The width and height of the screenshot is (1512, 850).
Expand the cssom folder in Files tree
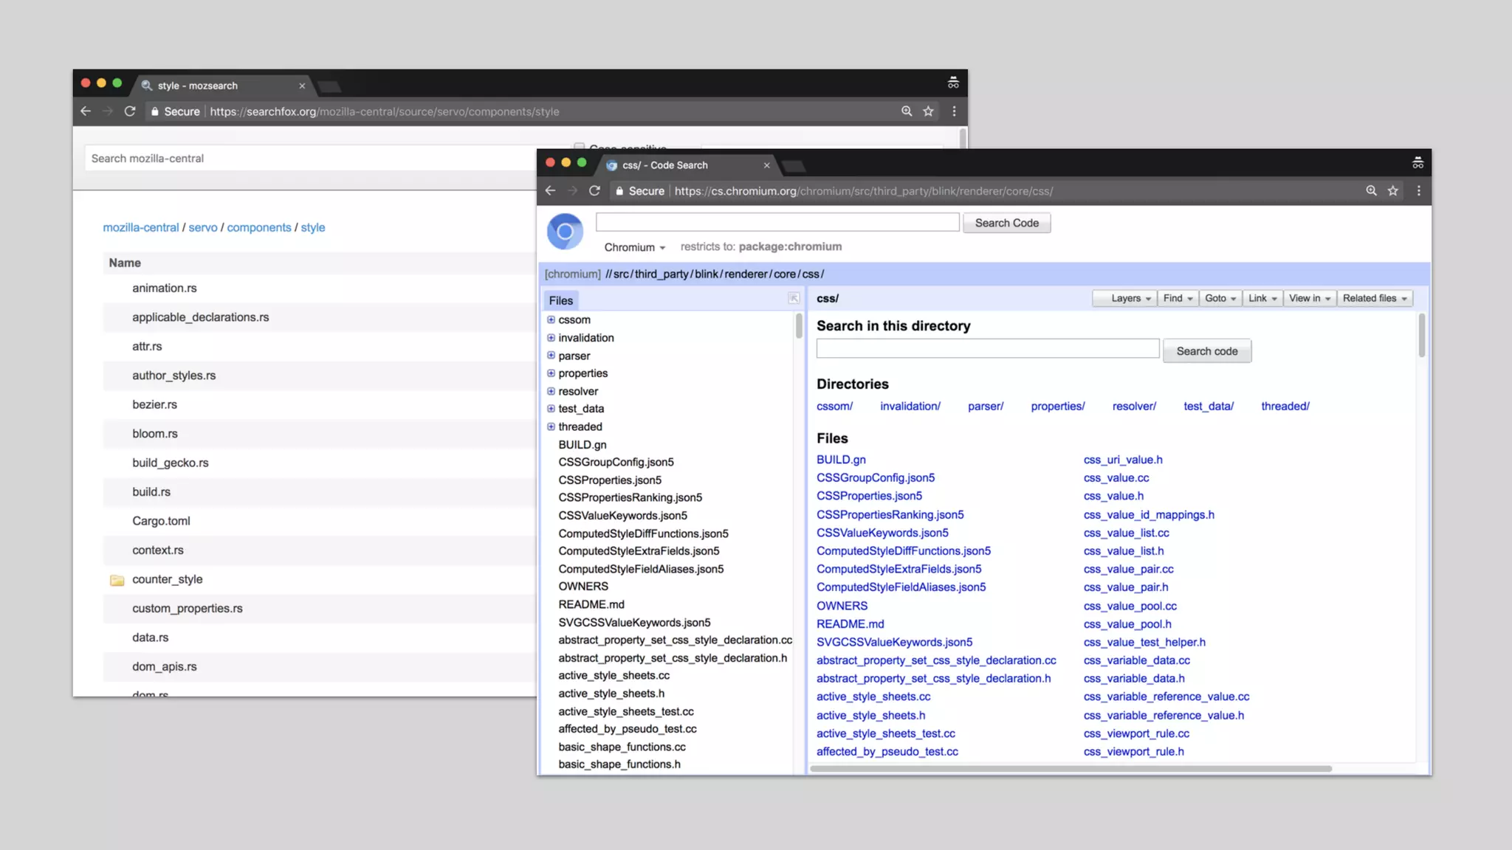tap(551, 319)
